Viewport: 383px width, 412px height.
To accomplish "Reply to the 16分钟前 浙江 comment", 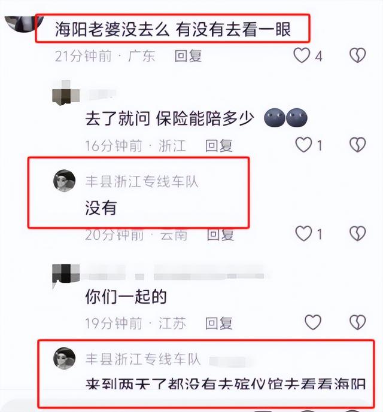I will 218,145.
